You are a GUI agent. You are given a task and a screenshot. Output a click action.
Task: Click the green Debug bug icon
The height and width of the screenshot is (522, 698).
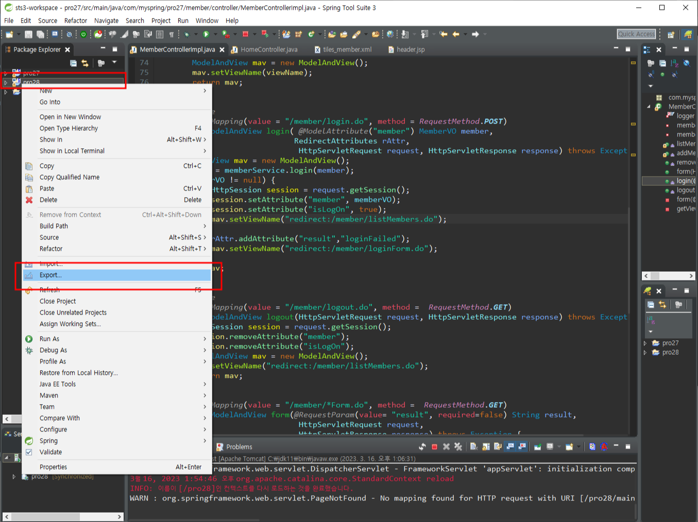pos(186,34)
